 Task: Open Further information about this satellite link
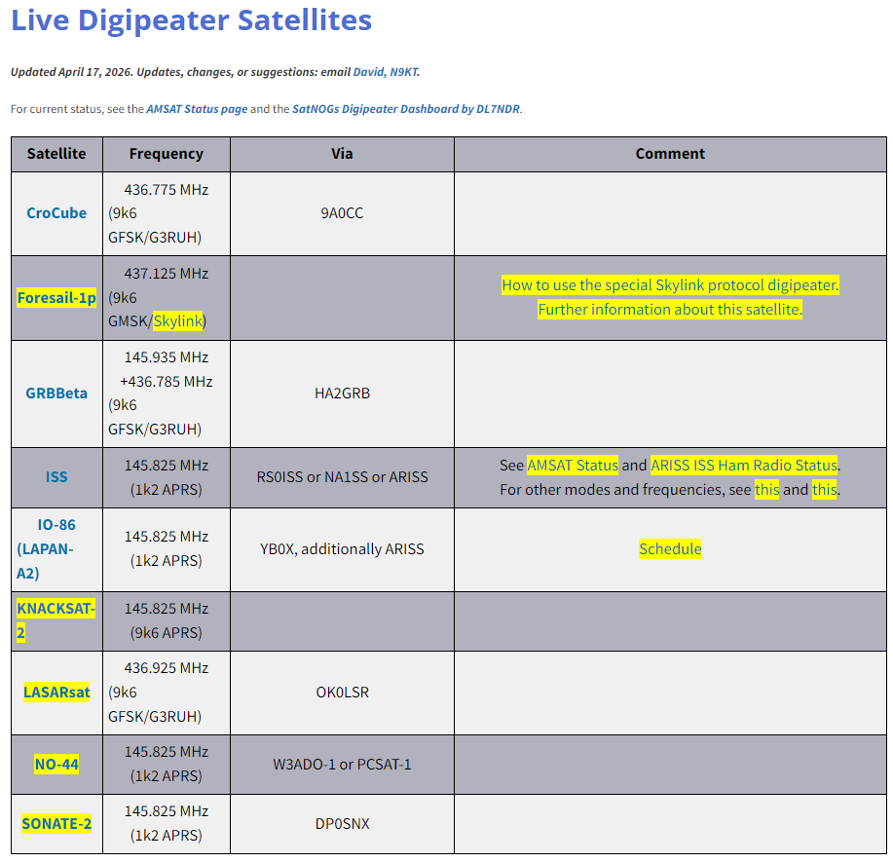[670, 310]
